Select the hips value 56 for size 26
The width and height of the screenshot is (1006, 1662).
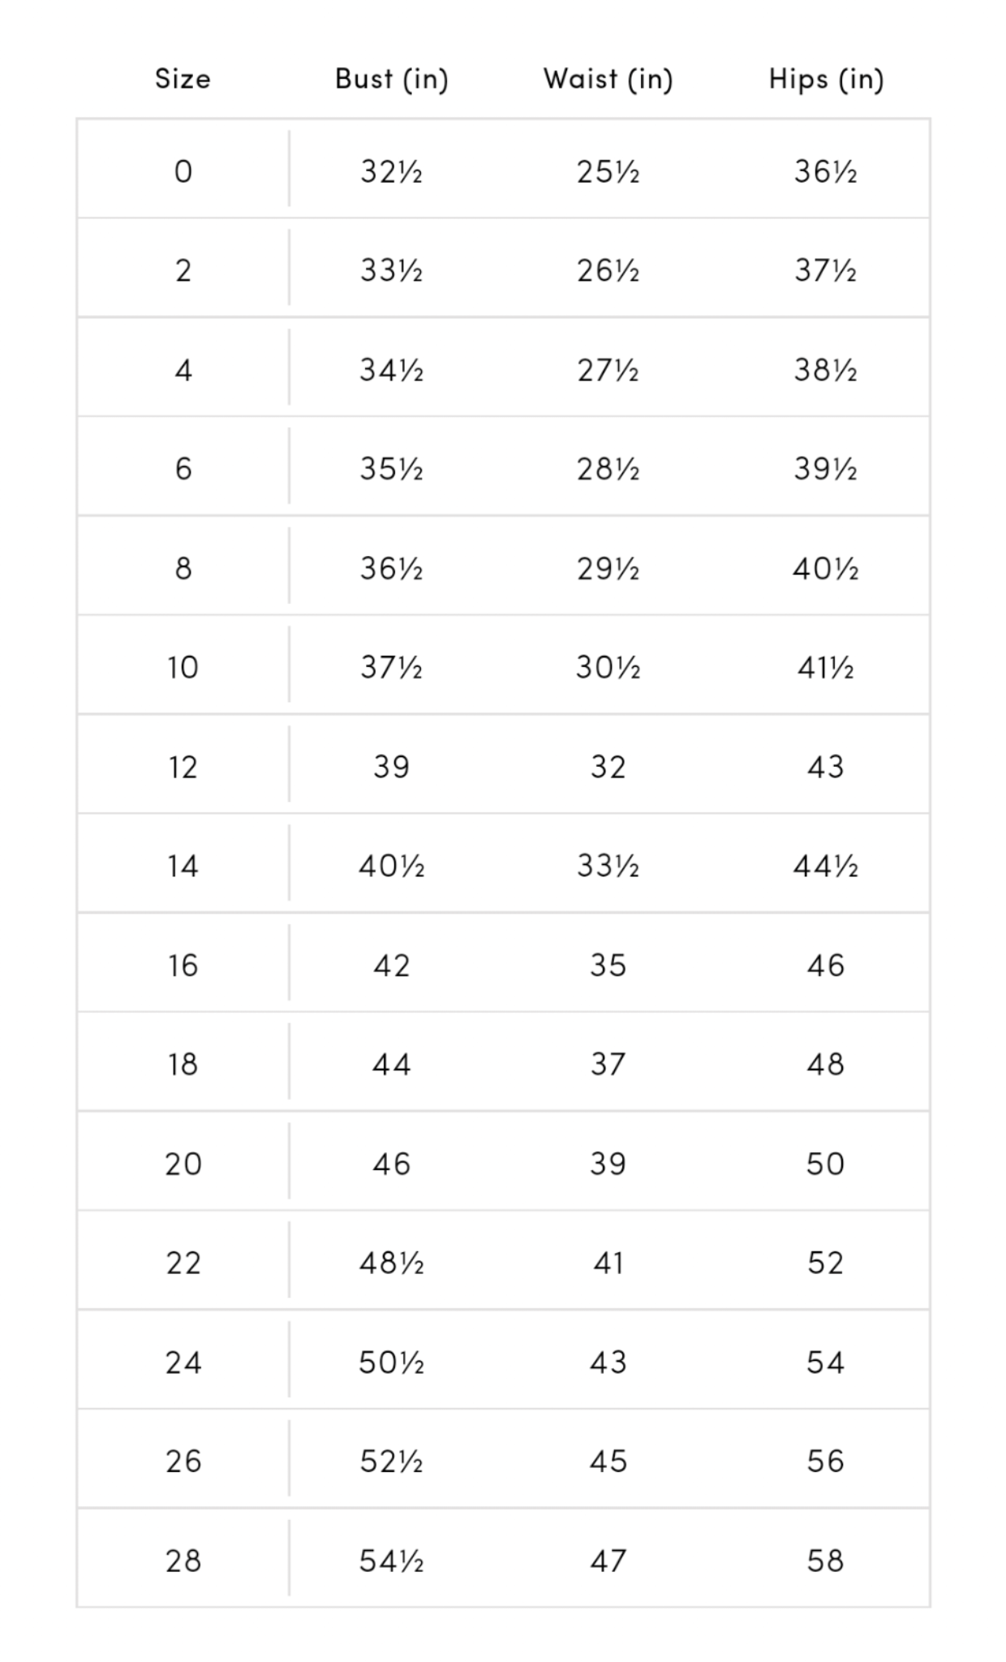click(825, 1461)
